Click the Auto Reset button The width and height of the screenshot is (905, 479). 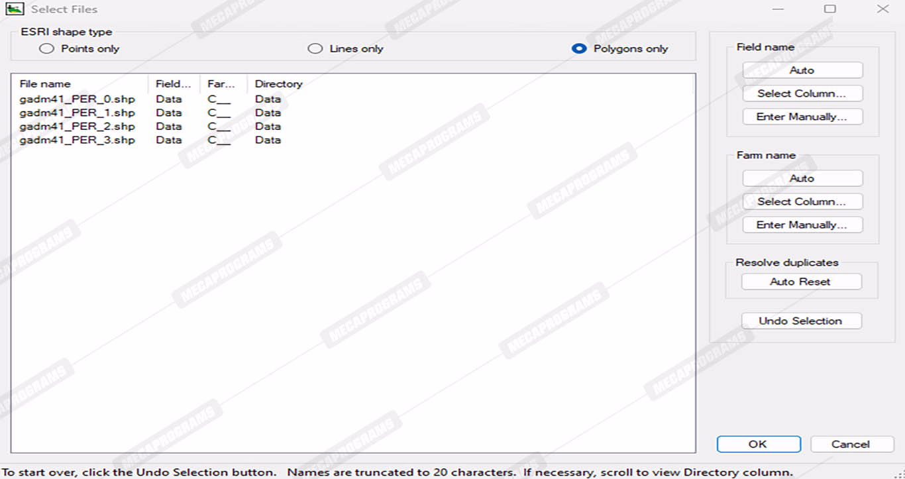point(801,282)
